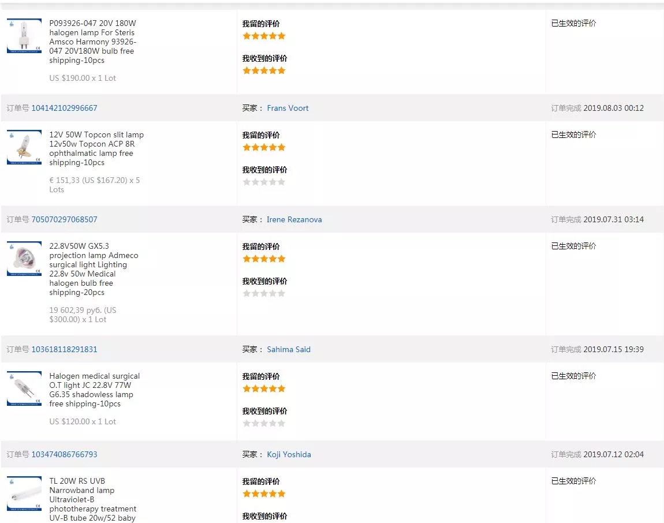This screenshot has width=664, height=523.
Task: Open the TL 20W RS UVB Narrowband lamp title
Action: (92, 499)
